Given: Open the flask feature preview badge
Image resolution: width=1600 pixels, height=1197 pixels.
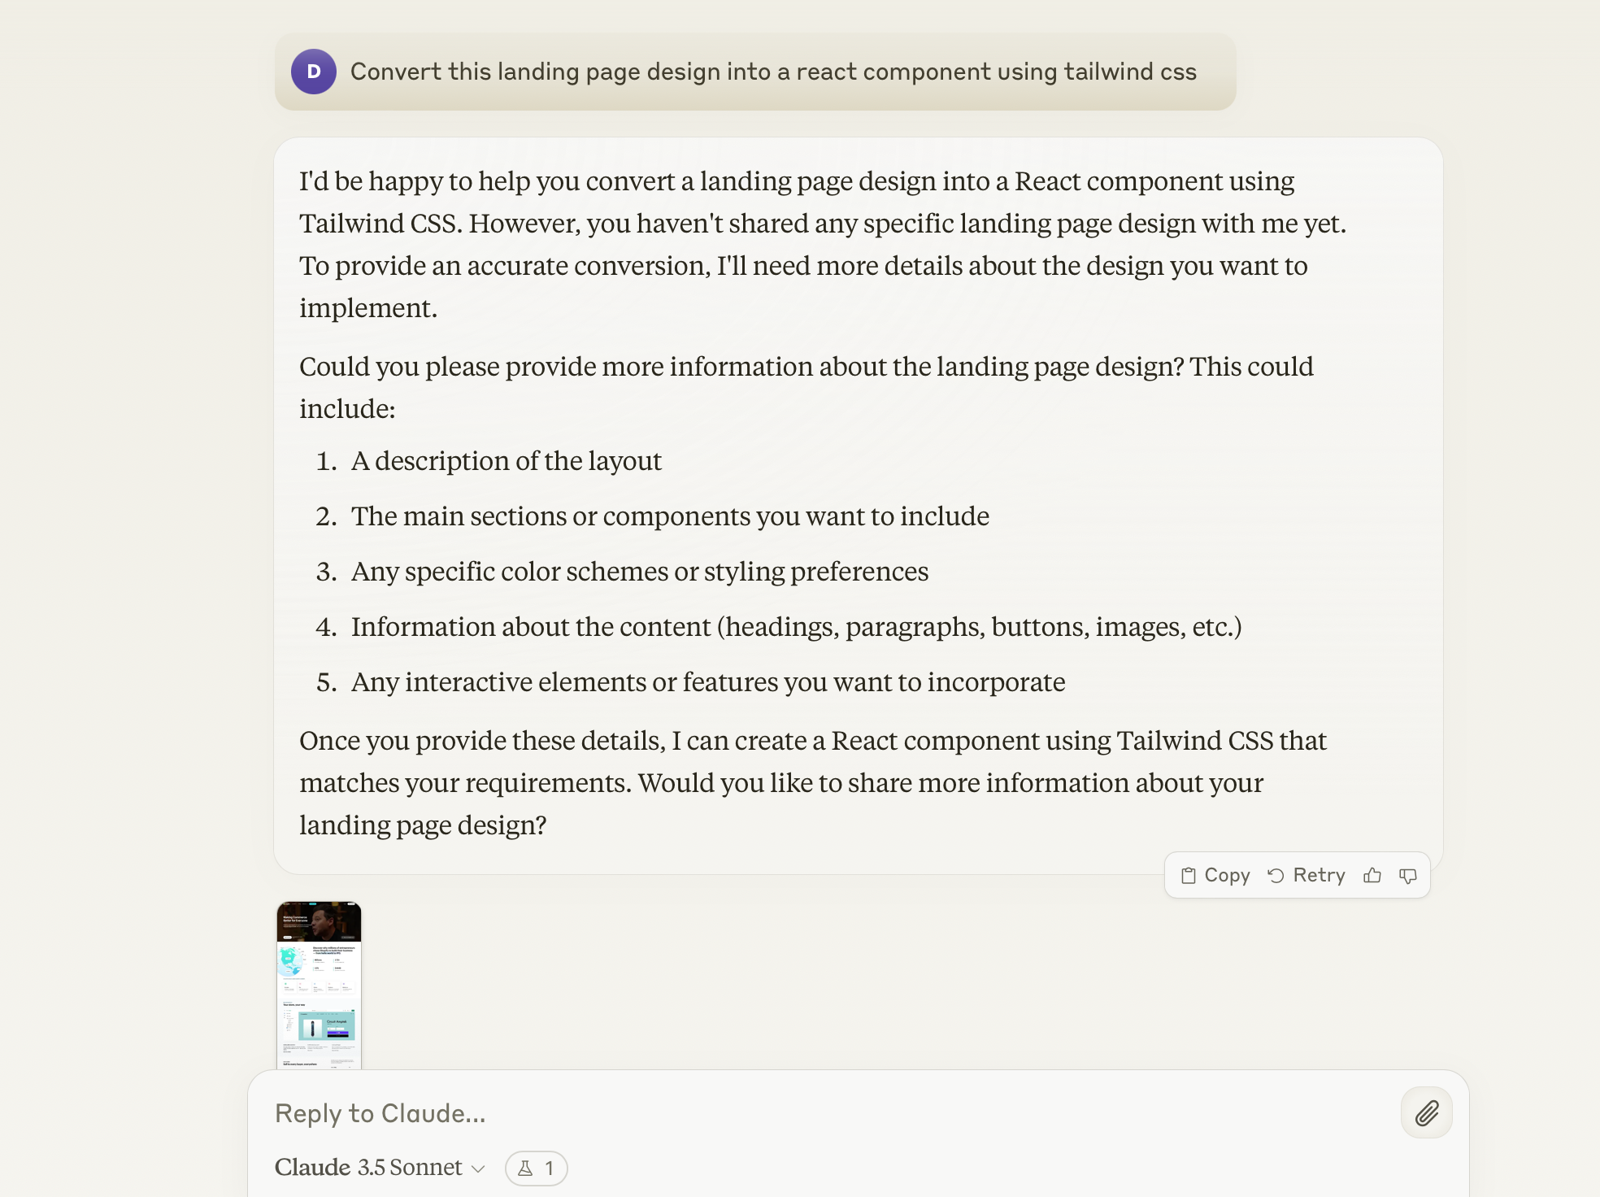Looking at the screenshot, I should pos(536,1169).
